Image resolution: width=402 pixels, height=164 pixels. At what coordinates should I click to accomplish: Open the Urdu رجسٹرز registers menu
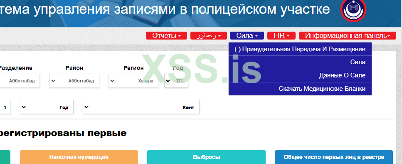click(208, 36)
